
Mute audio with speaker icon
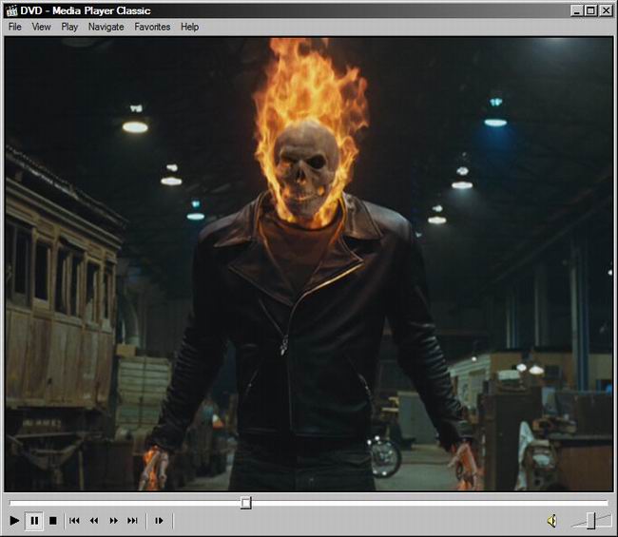point(552,521)
